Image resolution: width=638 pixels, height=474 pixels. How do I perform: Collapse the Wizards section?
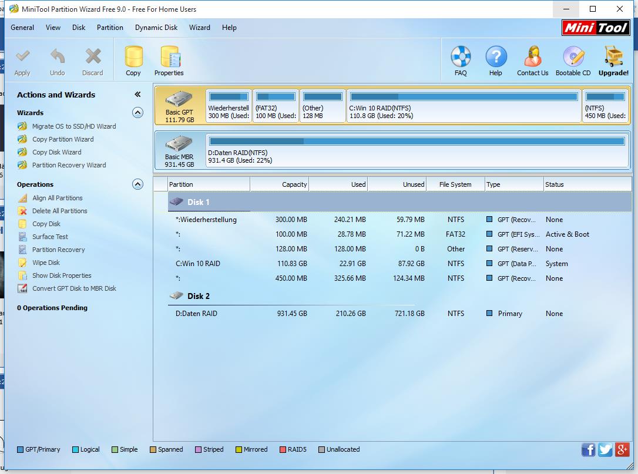pyautogui.click(x=138, y=113)
